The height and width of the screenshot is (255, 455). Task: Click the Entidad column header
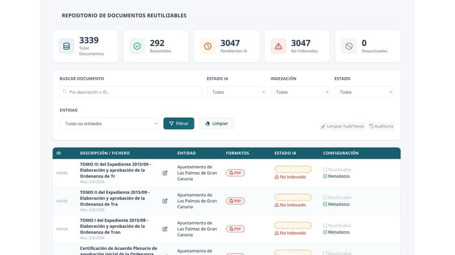[187, 153]
